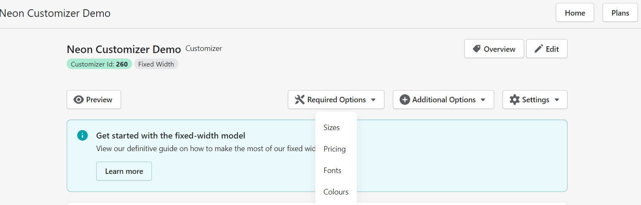This screenshot has width=641, height=205.
Task: Click the Neon Customizer Demo page heading
Action: tap(124, 49)
